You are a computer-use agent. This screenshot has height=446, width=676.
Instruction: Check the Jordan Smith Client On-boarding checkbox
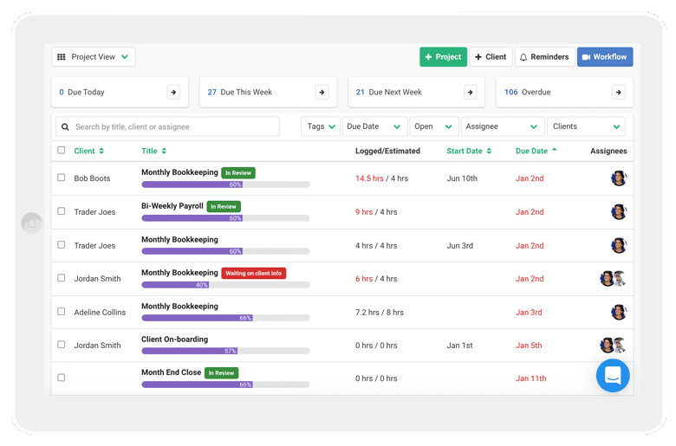point(62,345)
